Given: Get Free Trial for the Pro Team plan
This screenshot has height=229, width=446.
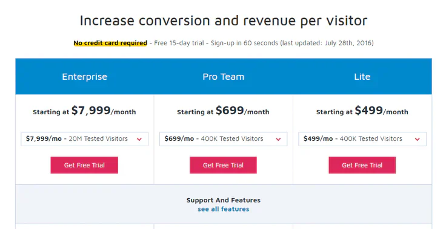Looking at the screenshot, I should [223, 165].
